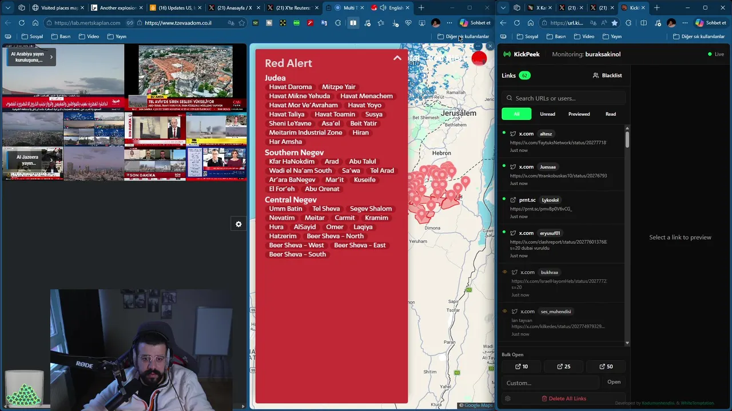The width and height of the screenshot is (732, 411).
Task: Click the KickPeek search URLs field
Action: tap(563, 98)
